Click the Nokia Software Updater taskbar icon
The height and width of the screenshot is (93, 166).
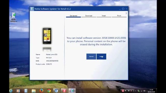pos(72,91)
